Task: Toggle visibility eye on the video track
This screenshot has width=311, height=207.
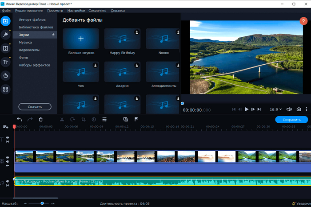Action: tap(8, 157)
